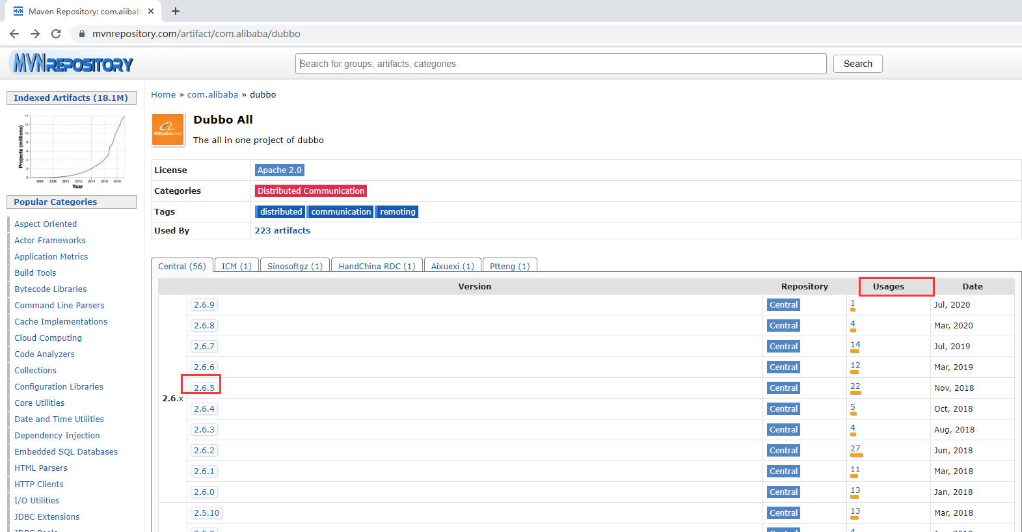Open Cloud Computing category
The image size is (1022, 532).
coord(48,338)
